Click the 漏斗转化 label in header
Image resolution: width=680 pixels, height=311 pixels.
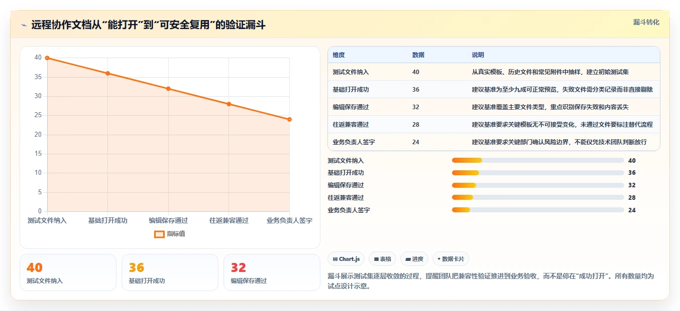pyautogui.click(x=646, y=23)
